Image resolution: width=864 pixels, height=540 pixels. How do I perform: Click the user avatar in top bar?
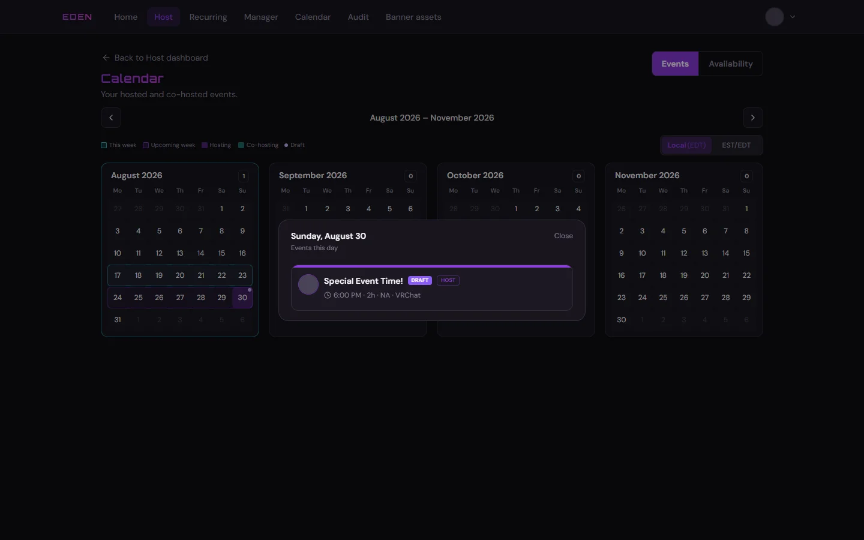(775, 17)
